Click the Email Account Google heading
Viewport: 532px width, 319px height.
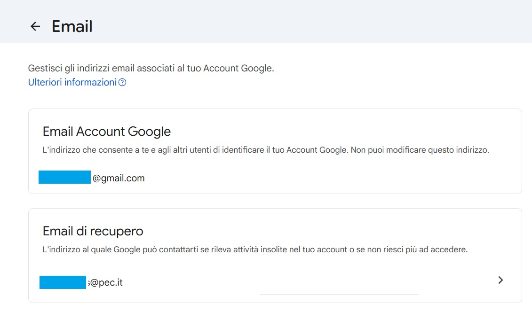point(106,132)
